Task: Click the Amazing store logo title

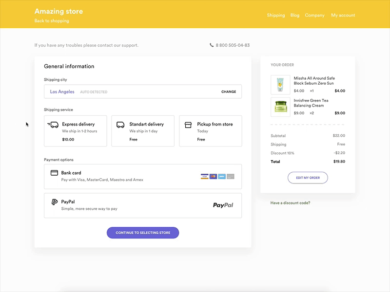Action: pyautogui.click(x=58, y=11)
